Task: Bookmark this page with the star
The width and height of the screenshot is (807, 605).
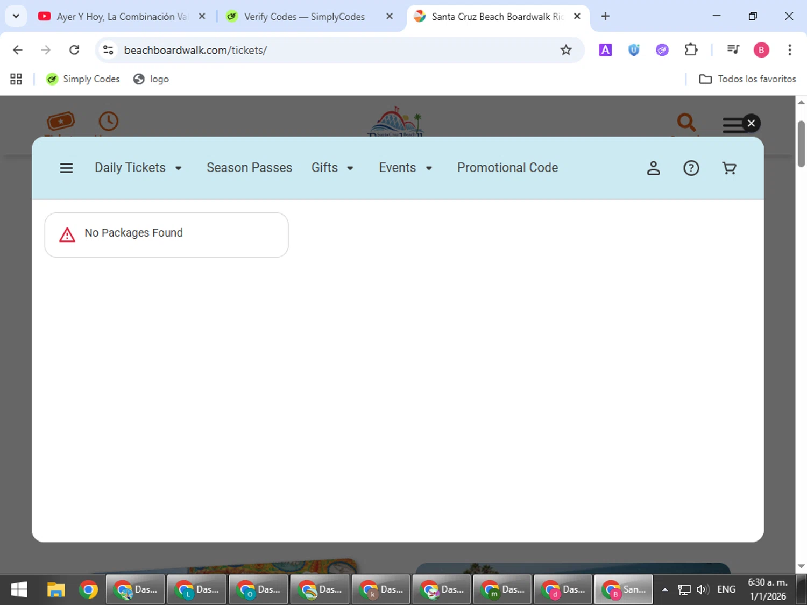Action: coord(566,50)
